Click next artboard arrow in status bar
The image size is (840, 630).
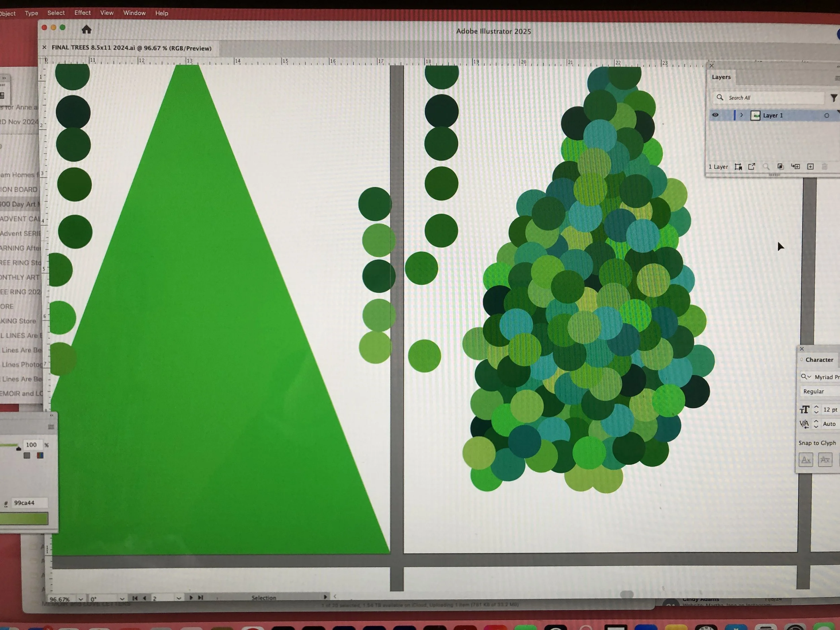pos(191,598)
